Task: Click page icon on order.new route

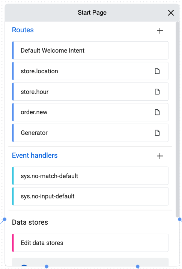Action: pyautogui.click(x=157, y=112)
